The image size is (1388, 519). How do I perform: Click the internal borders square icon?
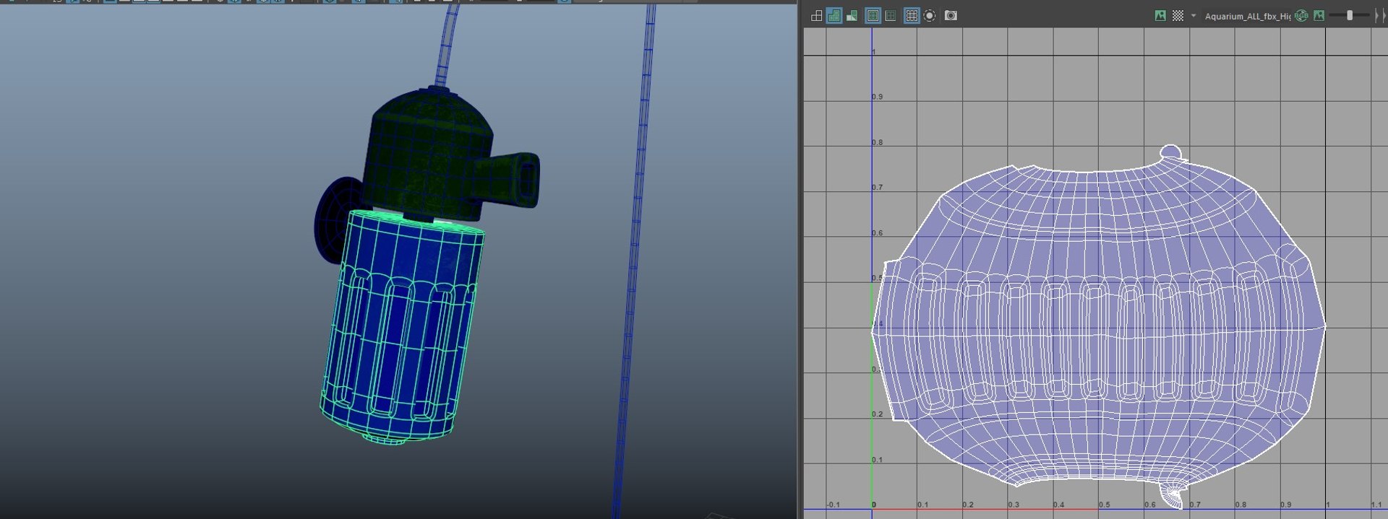pos(891,15)
